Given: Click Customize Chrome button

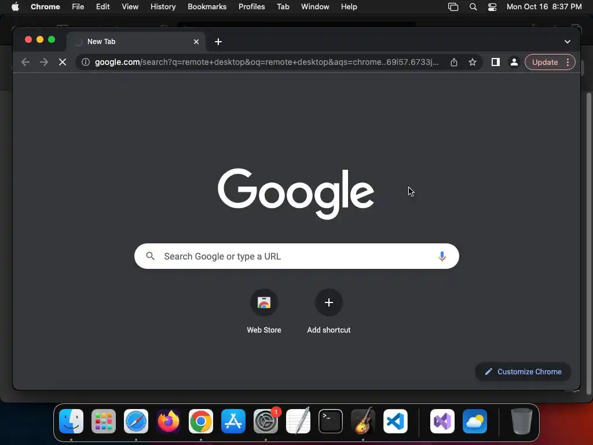Looking at the screenshot, I should click(x=523, y=371).
